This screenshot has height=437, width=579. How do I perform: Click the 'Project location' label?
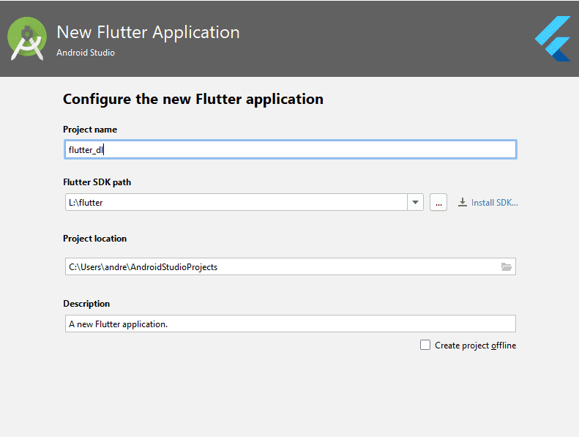(x=95, y=239)
